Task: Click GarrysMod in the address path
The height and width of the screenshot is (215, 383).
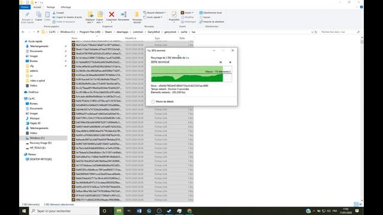Action: click(x=154, y=32)
